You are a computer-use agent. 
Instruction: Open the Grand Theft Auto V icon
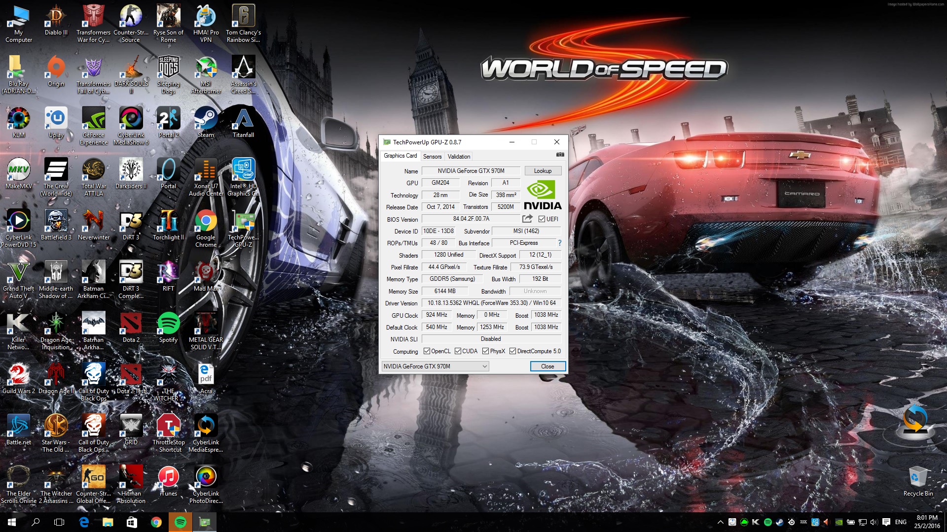tap(19, 280)
